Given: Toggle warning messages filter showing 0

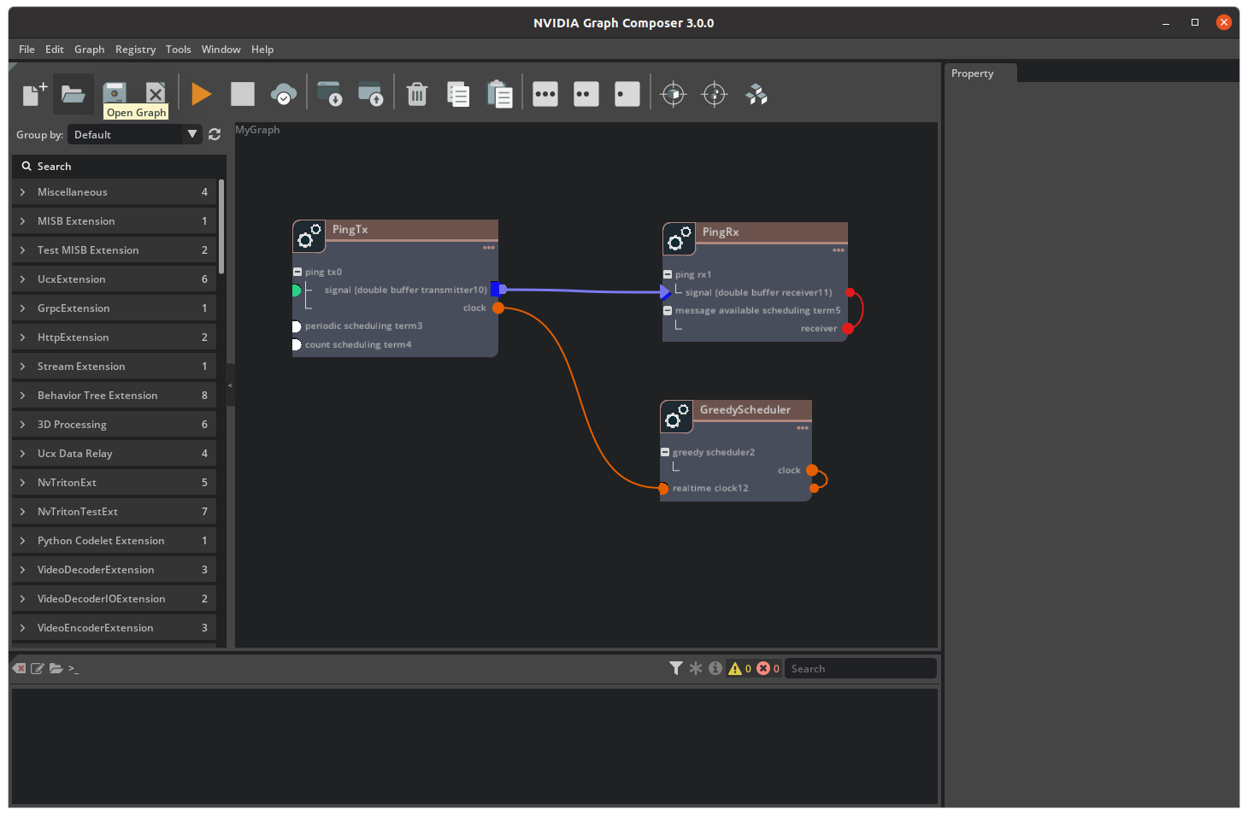Looking at the screenshot, I should click(739, 668).
